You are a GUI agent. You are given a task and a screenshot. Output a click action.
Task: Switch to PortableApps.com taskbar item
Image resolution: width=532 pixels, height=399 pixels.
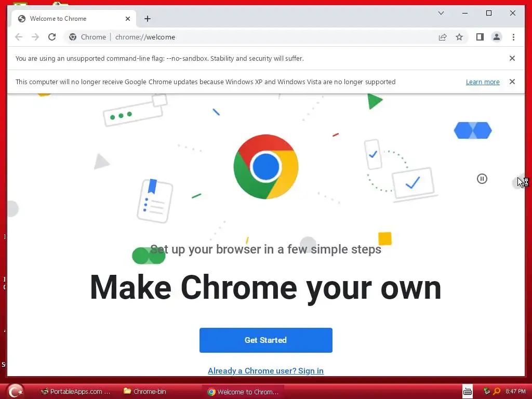click(x=75, y=392)
